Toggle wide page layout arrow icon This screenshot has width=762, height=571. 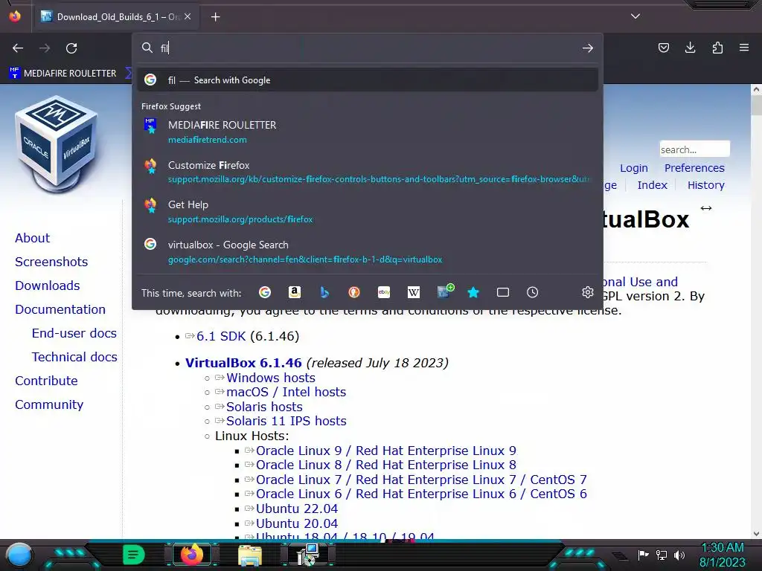click(x=706, y=208)
